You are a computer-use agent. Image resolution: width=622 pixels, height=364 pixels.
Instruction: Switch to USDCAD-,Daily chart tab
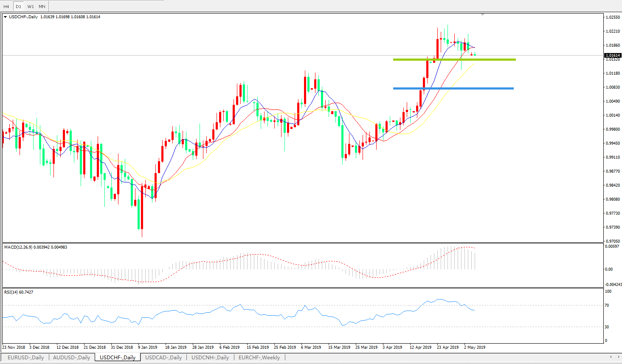point(163,358)
